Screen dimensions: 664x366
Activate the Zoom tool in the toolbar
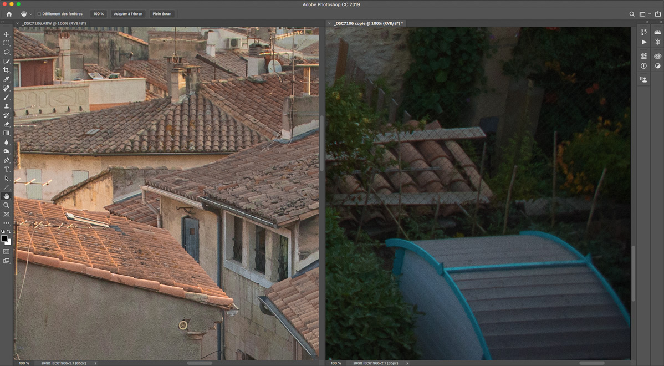tap(7, 205)
